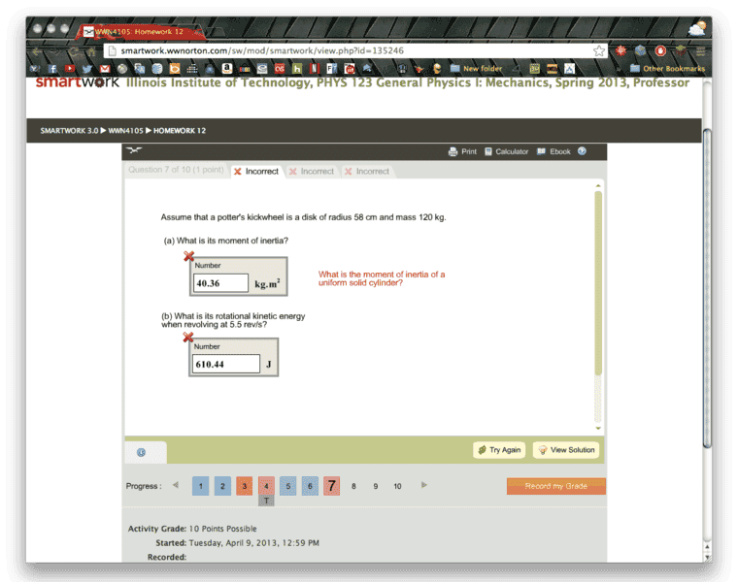Select the second 'Incorrect' attempt tab
The image size is (738, 582).
point(312,171)
